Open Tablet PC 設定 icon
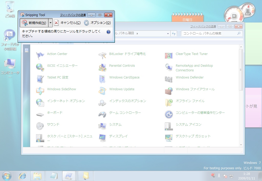The image size is (262, 181). [40, 79]
